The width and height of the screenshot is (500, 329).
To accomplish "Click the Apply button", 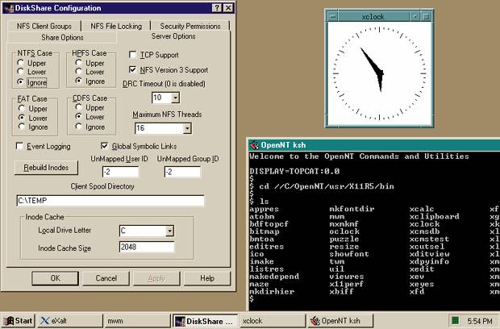I will pos(156,278).
